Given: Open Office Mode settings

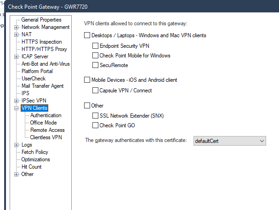Looking at the screenshot, I should pyautogui.click(x=43, y=123).
